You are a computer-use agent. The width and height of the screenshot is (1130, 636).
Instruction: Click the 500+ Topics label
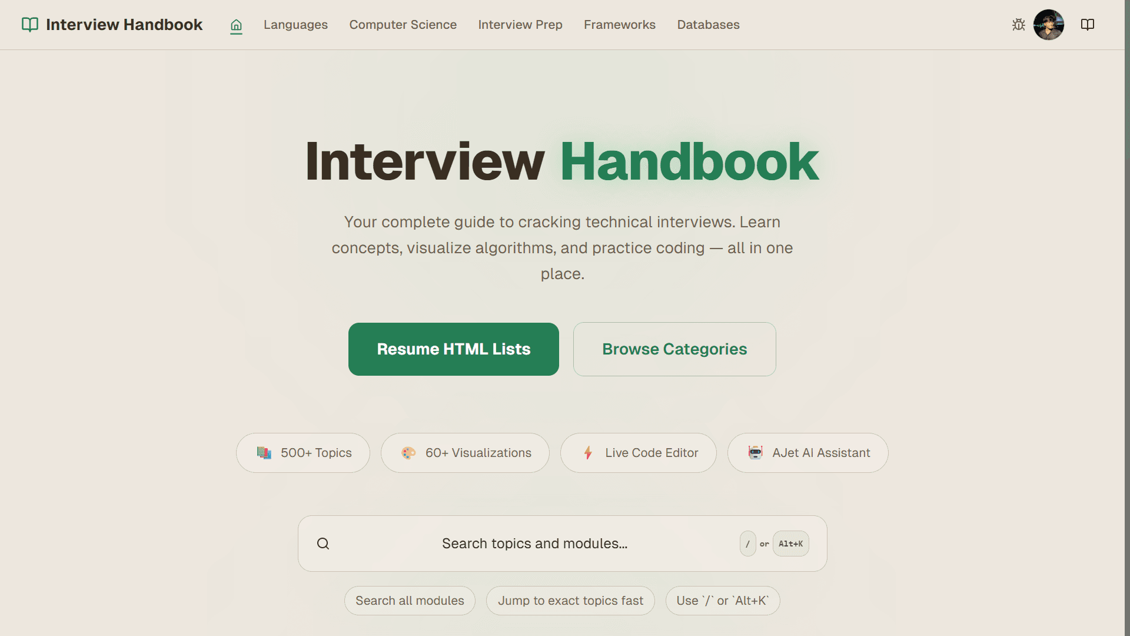[x=316, y=453]
